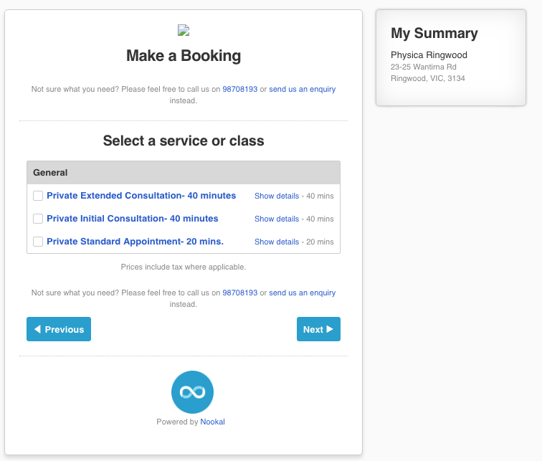Select Private Standard Appointment checkbox

point(38,242)
